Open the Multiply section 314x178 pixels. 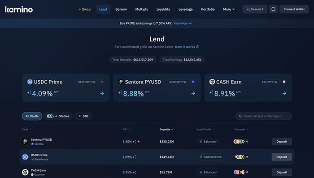pos(142,9)
